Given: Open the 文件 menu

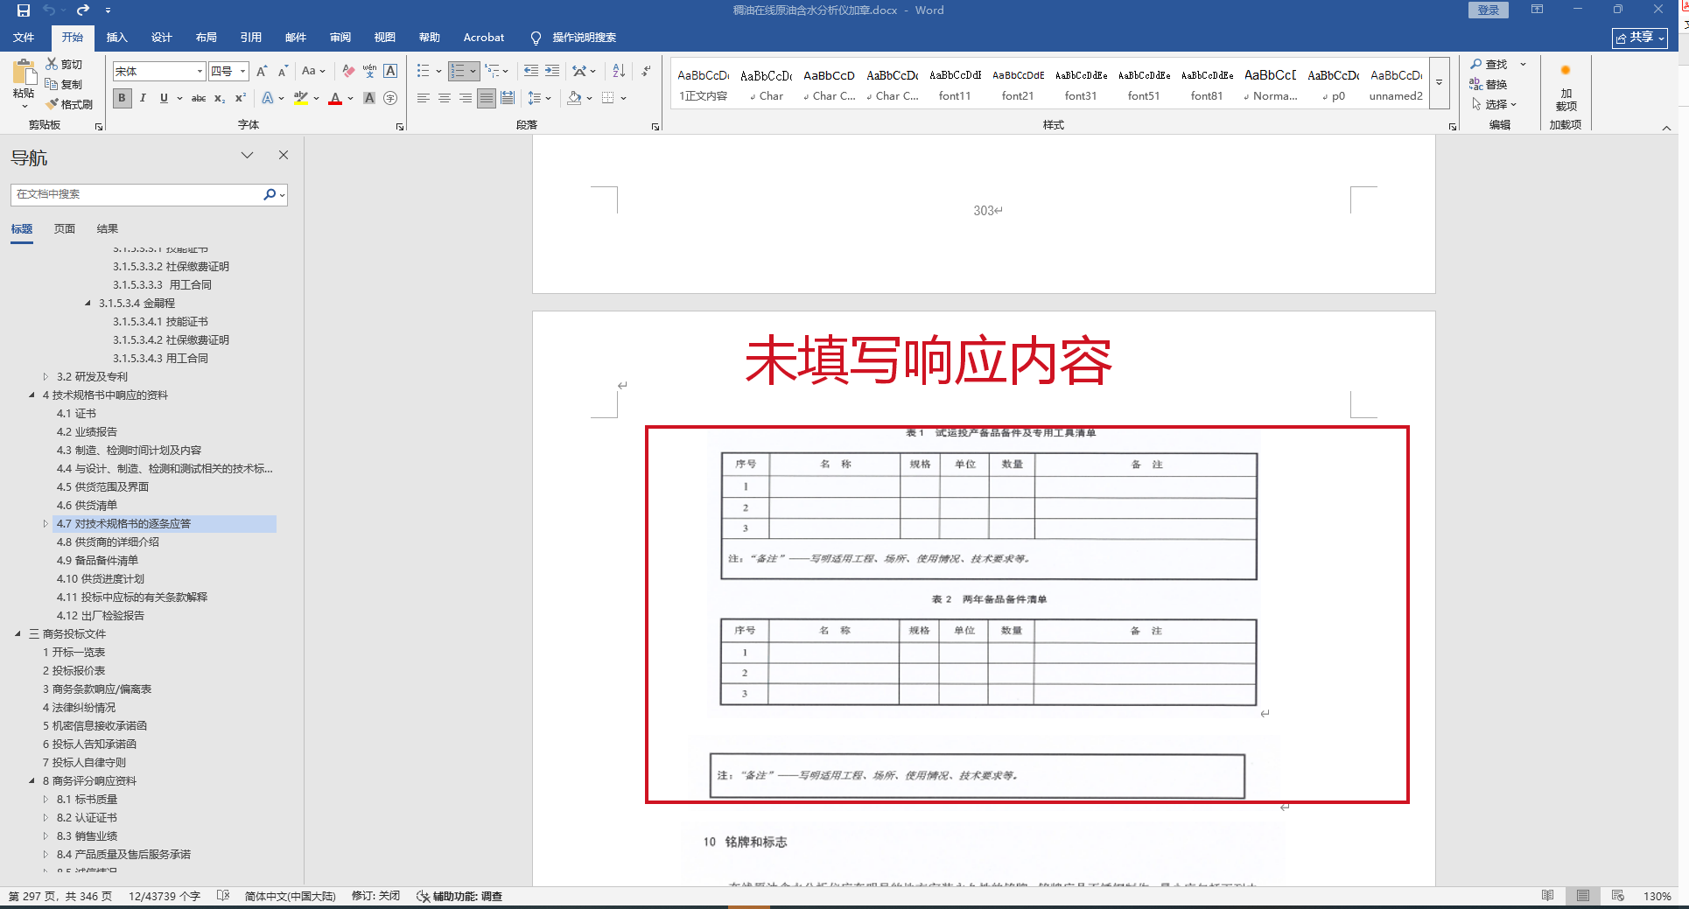Looking at the screenshot, I should [24, 38].
